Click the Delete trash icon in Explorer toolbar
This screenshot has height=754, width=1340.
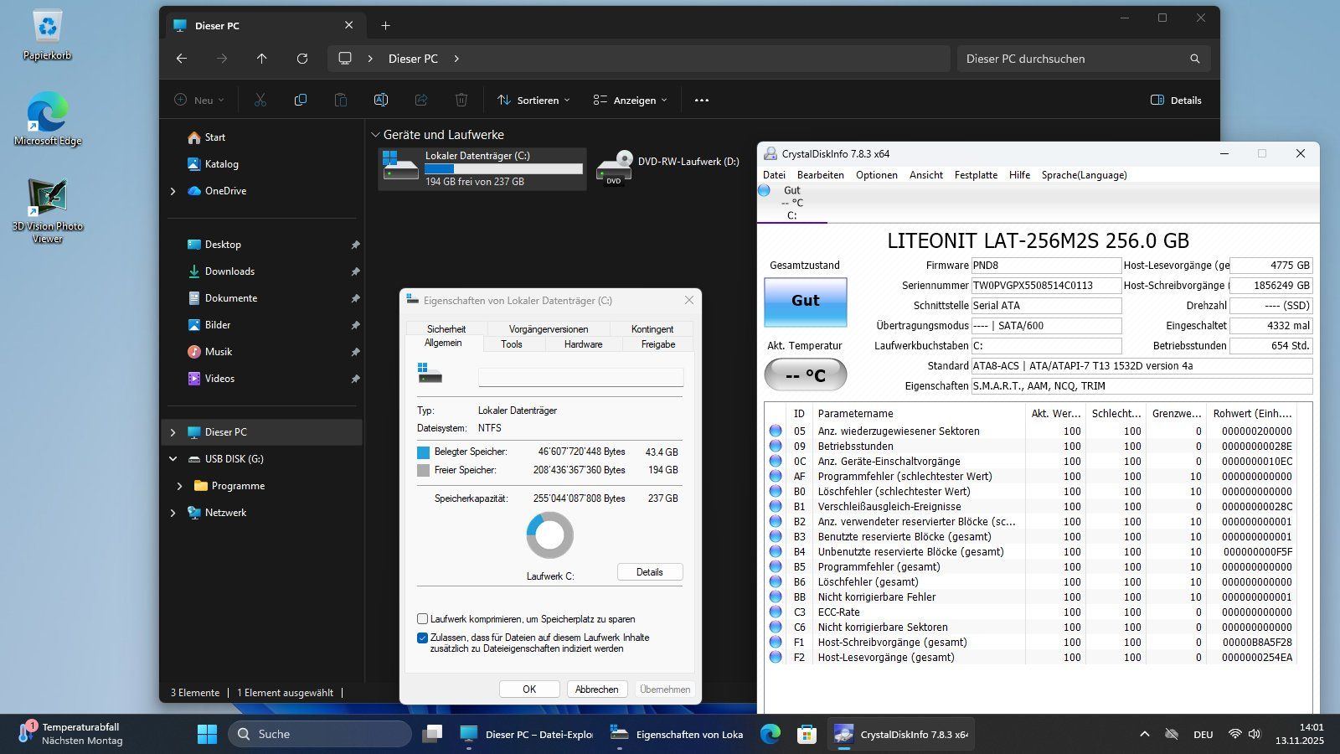[461, 100]
